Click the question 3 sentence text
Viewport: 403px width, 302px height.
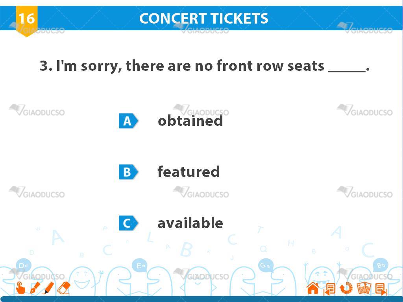(x=205, y=66)
